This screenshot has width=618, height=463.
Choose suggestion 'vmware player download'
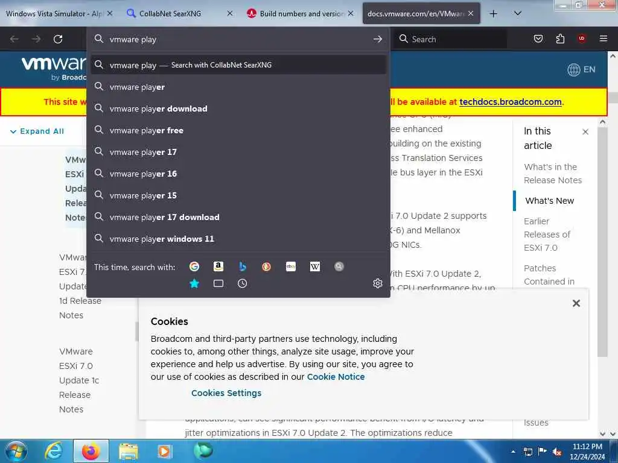click(238, 109)
